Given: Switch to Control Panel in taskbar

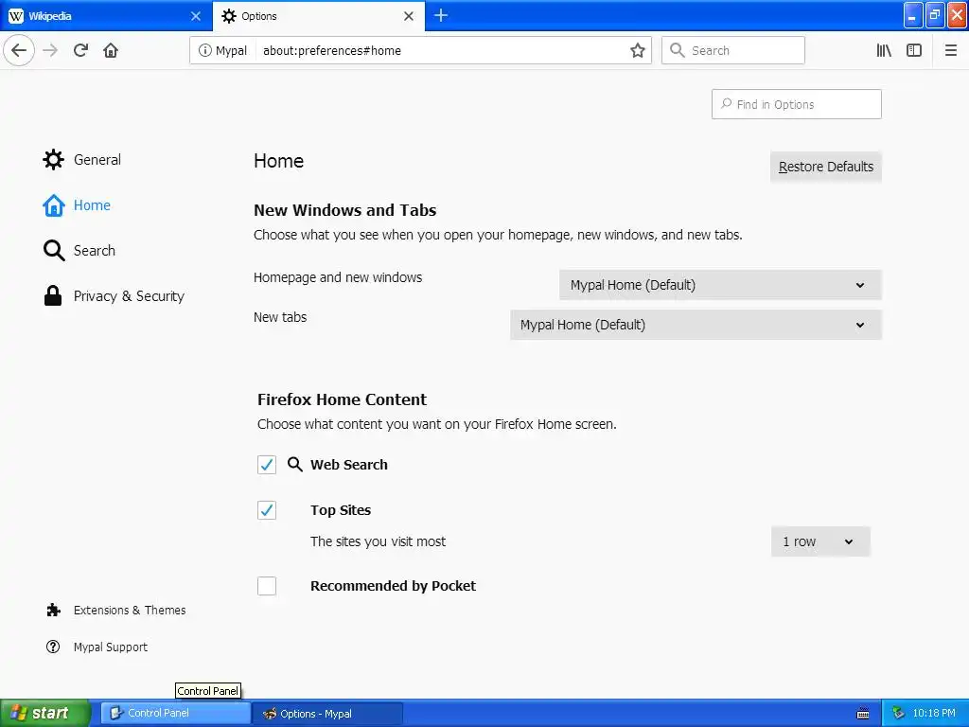Looking at the screenshot, I should (175, 713).
